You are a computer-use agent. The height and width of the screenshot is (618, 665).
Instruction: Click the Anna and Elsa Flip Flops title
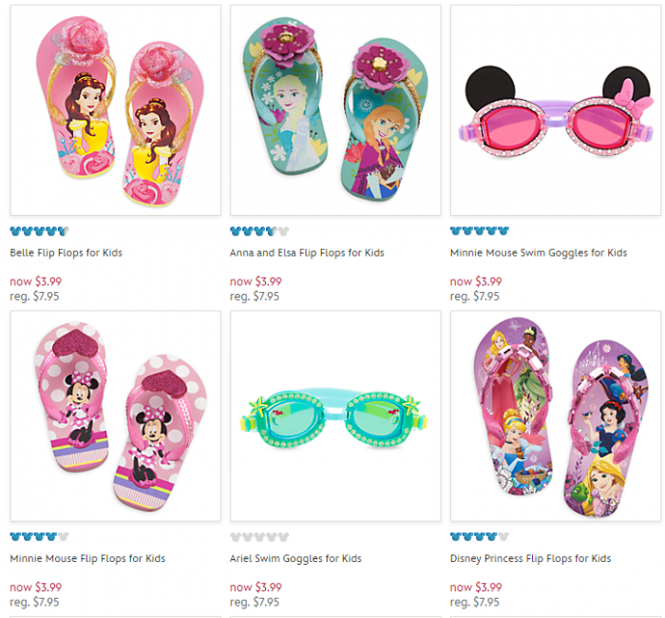pos(307,253)
